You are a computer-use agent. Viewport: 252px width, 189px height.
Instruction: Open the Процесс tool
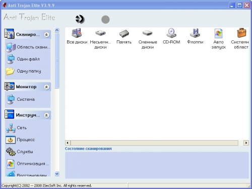point(20,140)
